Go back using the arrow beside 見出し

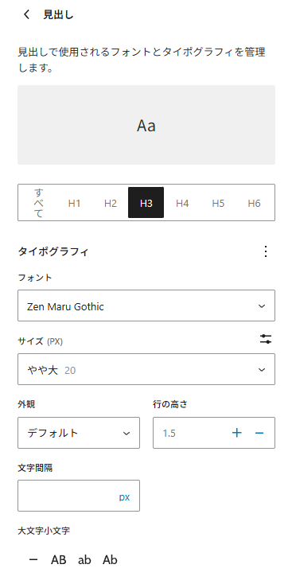26,15
